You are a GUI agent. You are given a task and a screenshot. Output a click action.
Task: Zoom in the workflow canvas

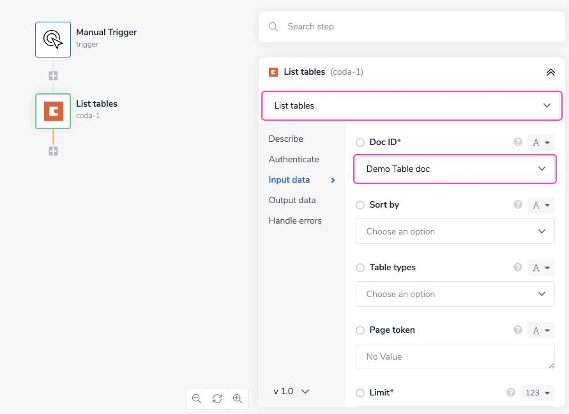[238, 399]
